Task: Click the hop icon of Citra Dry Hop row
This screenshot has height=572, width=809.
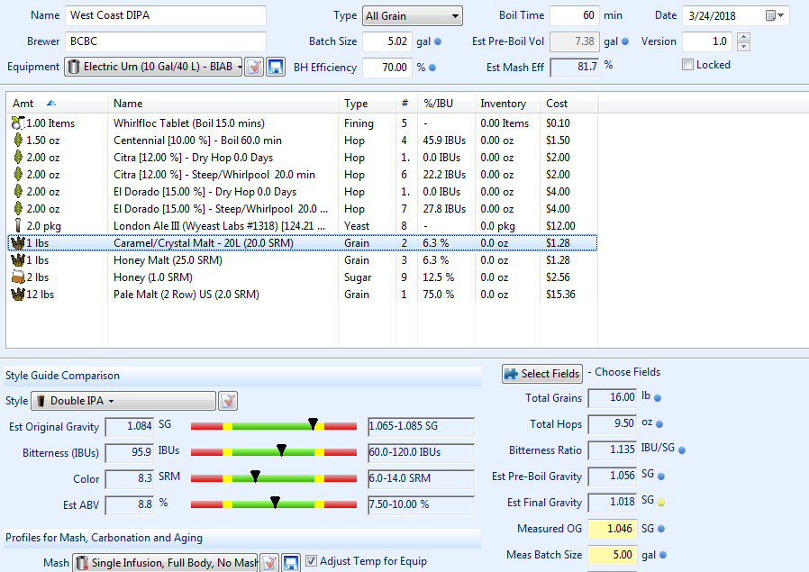Action: 18,158
